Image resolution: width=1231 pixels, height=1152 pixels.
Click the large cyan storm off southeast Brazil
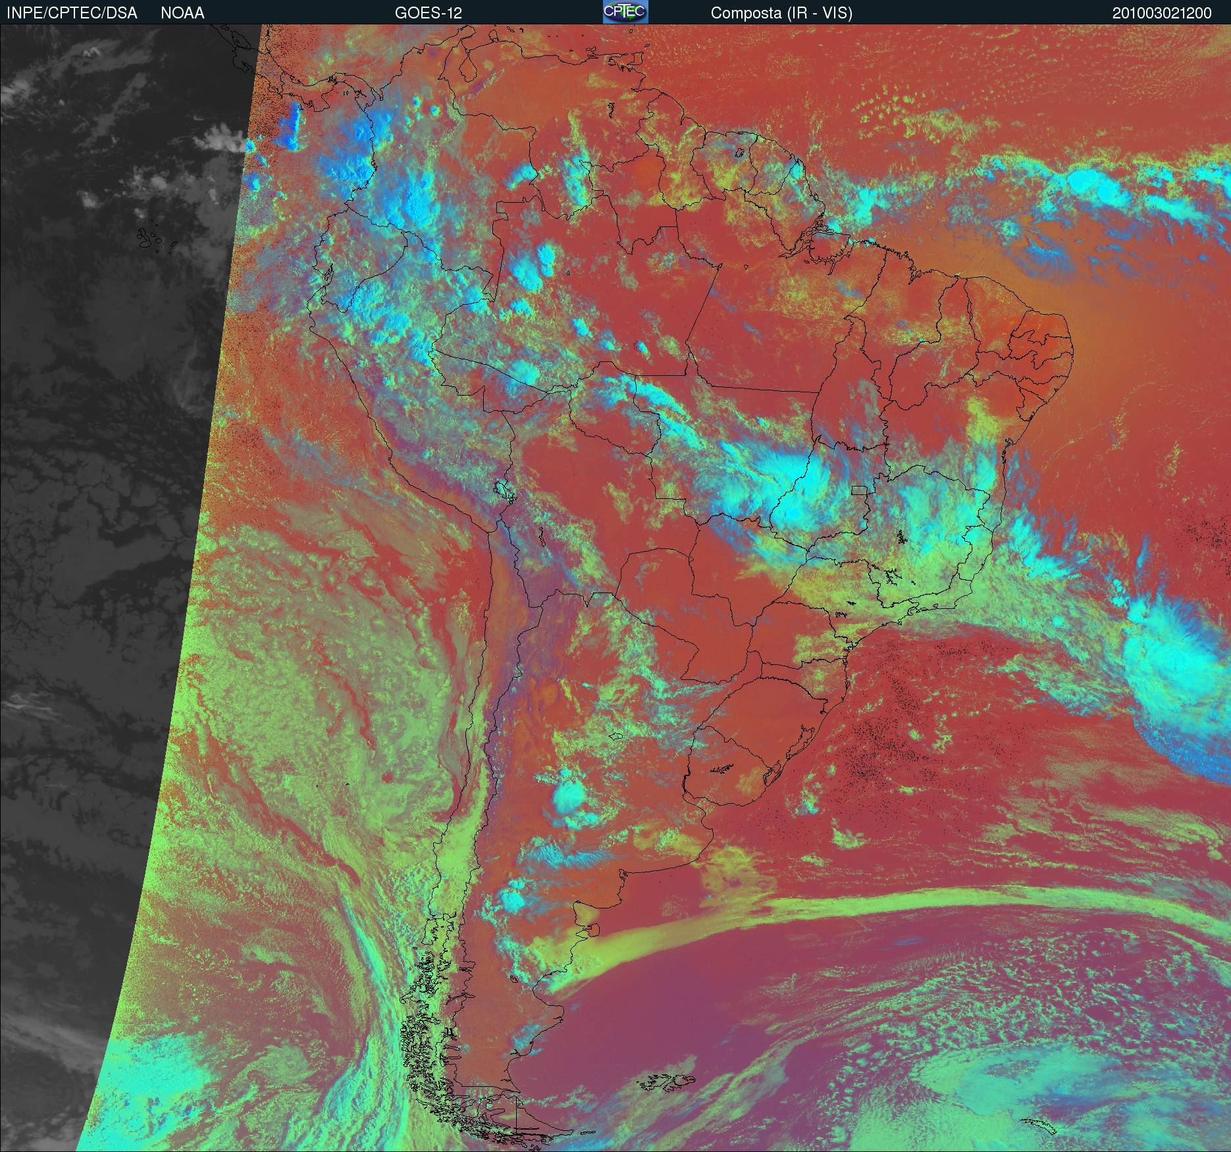(1172, 665)
